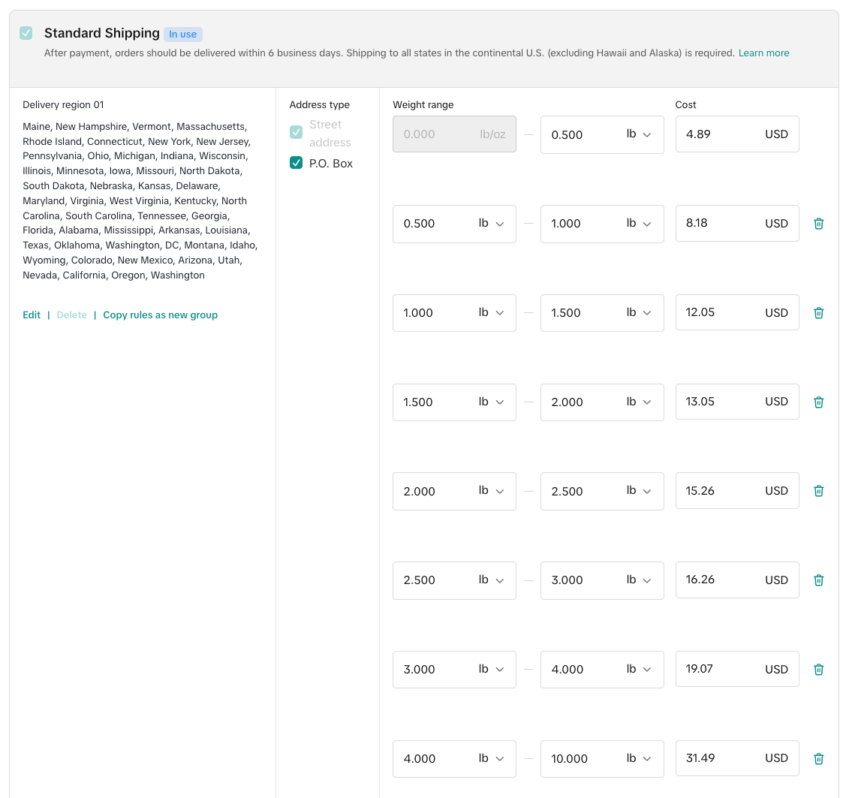
Task: Open unit dropdown for 2.000 lower weight
Action: coord(491,491)
